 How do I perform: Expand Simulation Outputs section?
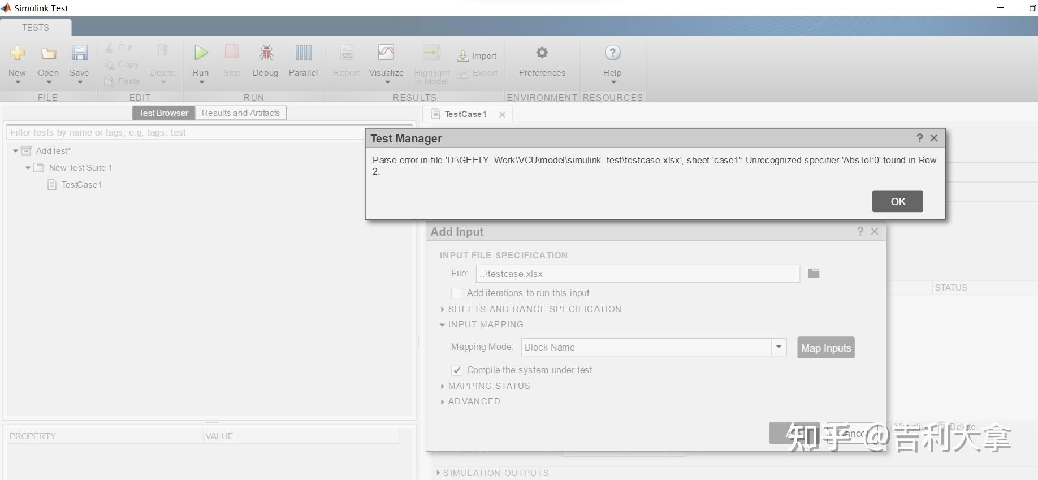(x=438, y=473)
